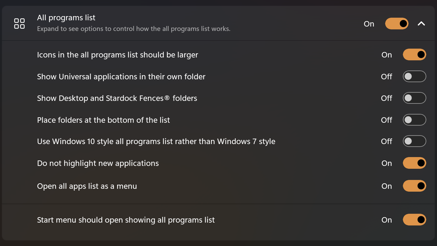
Task: Turn off Start menu showing all programs
Action: click(414, 220)
